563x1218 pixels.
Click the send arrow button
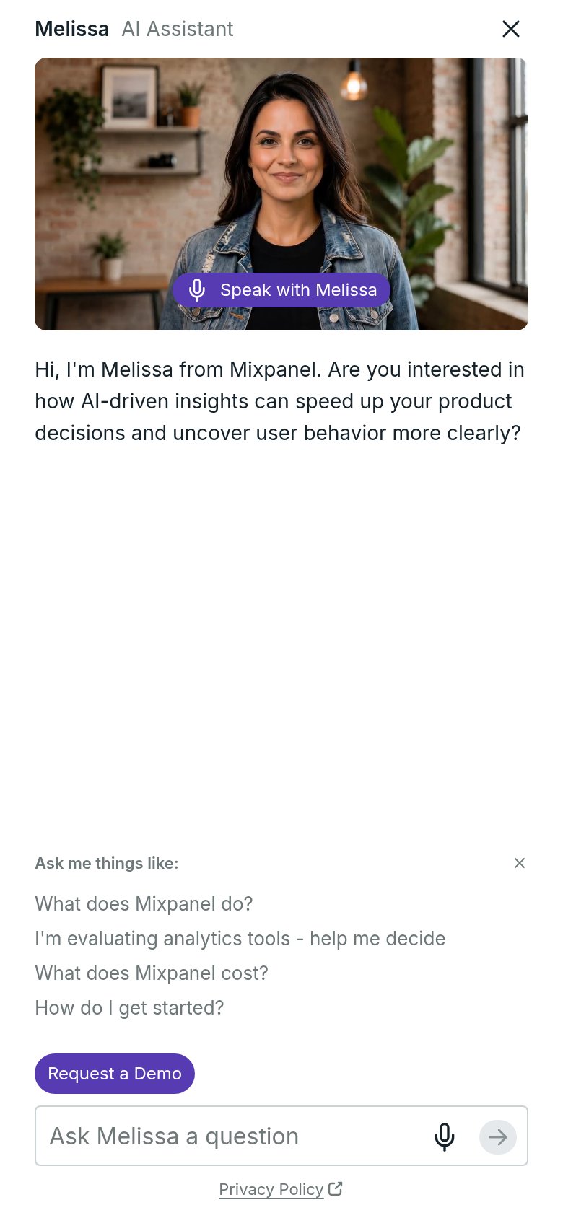pyautogui.click(x=498, y=1137)
